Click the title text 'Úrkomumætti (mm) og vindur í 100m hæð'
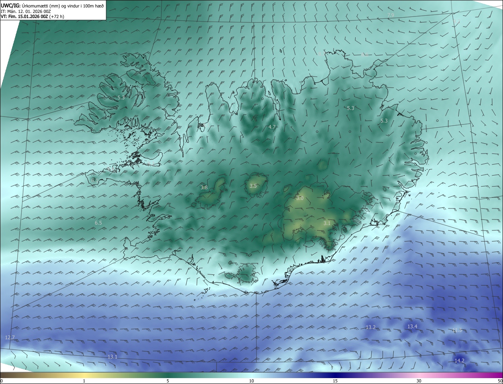The image size is (503, 384). click(62, 5)
